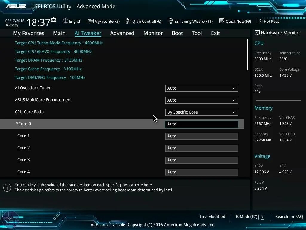306x230 pixels.
Task: Click the Hot Keys question mark icon
Action: [x=260, y=21]
